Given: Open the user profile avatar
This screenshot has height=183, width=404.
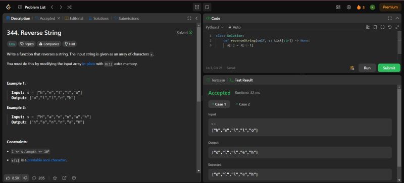Looking at the screenshot, I should (372, 7).
